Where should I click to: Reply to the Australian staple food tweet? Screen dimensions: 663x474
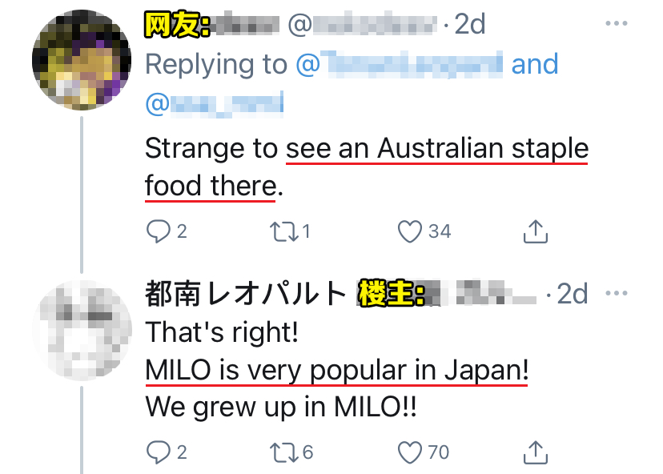pos(157,231)
